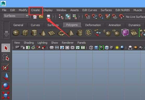
Task: Toggle the Film Gate display
Action: (57, 48)
